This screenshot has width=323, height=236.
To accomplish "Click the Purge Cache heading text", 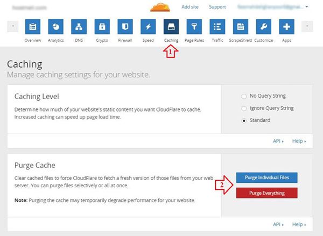I will [35, 165].
